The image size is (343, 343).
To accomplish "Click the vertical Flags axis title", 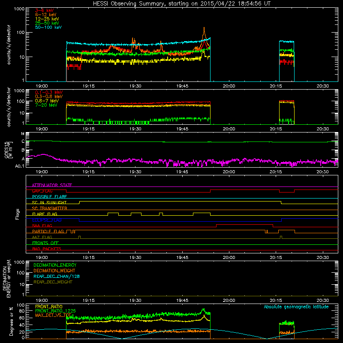I will (x=18, y=214).
